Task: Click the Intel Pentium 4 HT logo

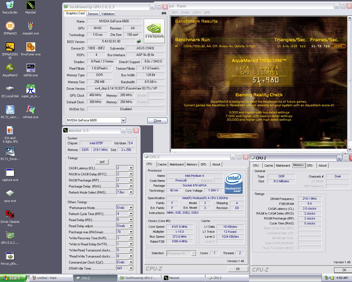Action: (x=233, y=183)
